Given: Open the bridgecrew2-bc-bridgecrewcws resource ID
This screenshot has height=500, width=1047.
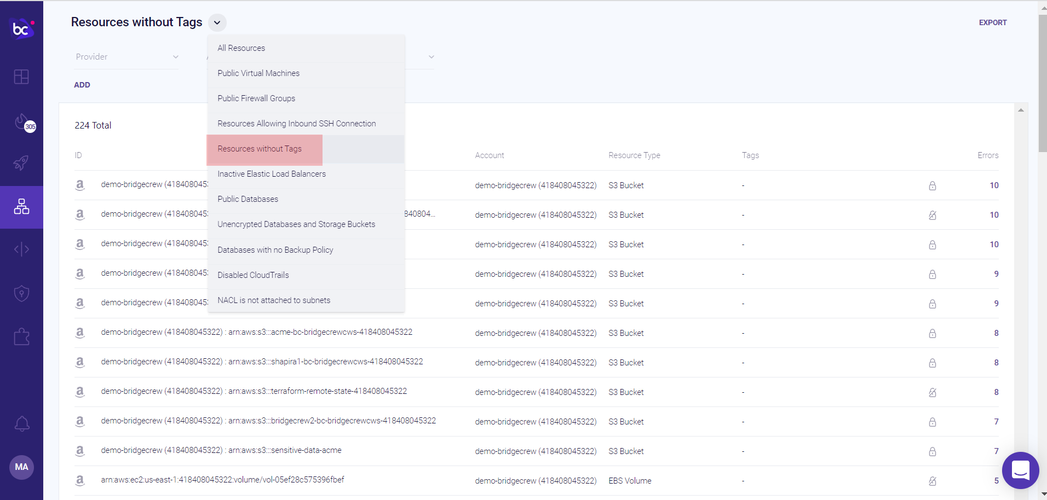Looking at the screenshot, I should click(268, 421).
